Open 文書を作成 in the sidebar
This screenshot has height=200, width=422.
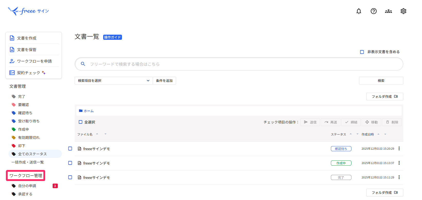coord(34,38)
